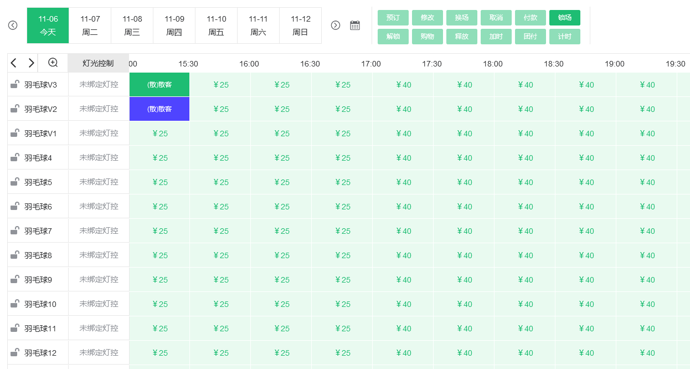This screenshot has width=690, height=369.
Task: Click the 灯光控制 column header
Action: coord(98,63)
